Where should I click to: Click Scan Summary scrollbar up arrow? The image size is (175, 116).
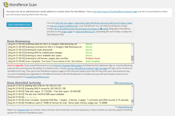pyautogui.click(x=132, y=45)
